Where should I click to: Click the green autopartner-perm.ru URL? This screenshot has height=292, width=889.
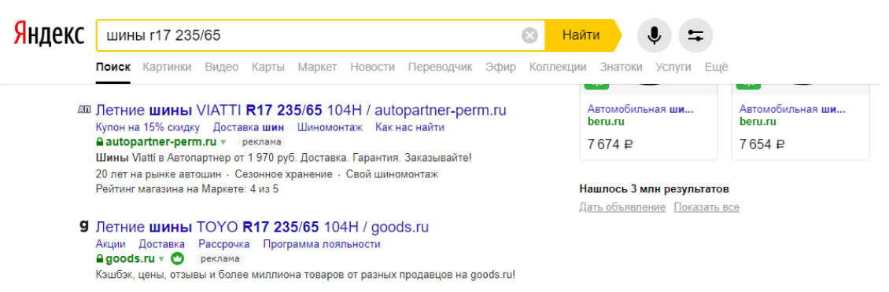161,141
